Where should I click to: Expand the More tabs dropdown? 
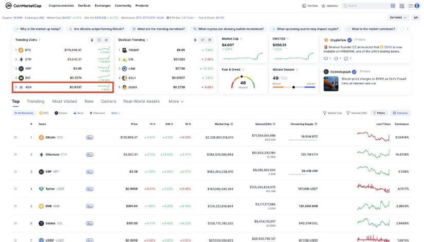pos(176,101)
